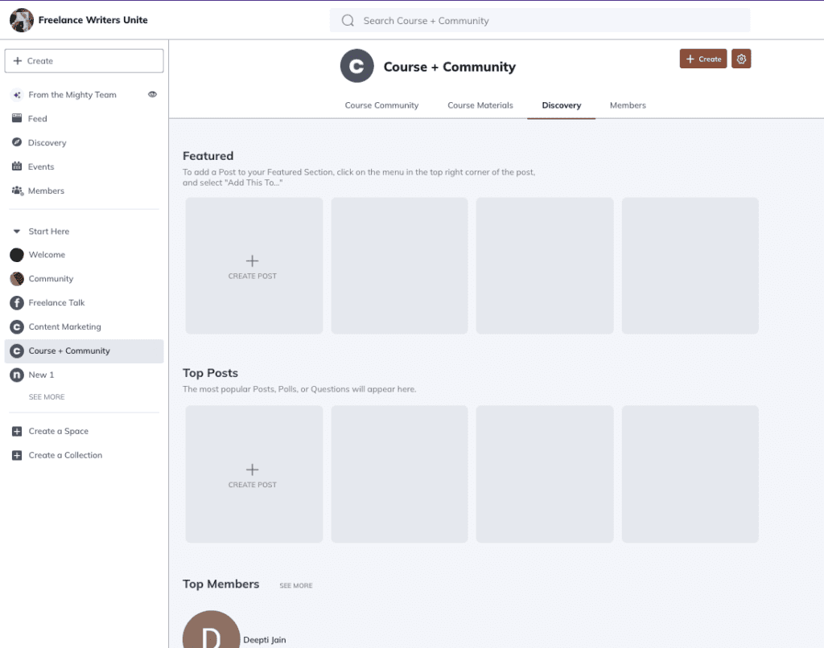Open the New 1 space
Viewport: 824px width, 648px height.
[x=42, y=375]
